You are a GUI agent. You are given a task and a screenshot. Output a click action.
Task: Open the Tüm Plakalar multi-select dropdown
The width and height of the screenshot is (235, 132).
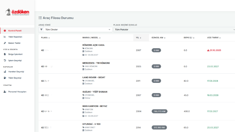click(174, 30)
